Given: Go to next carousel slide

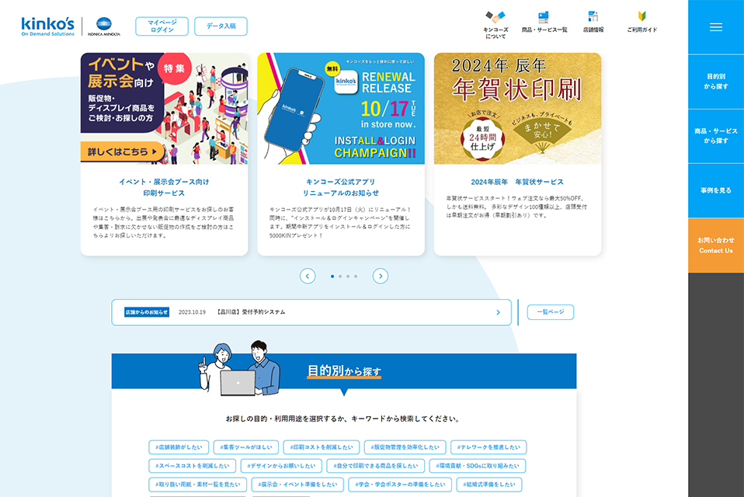Looking at the screenshot, I should point(380,276).
